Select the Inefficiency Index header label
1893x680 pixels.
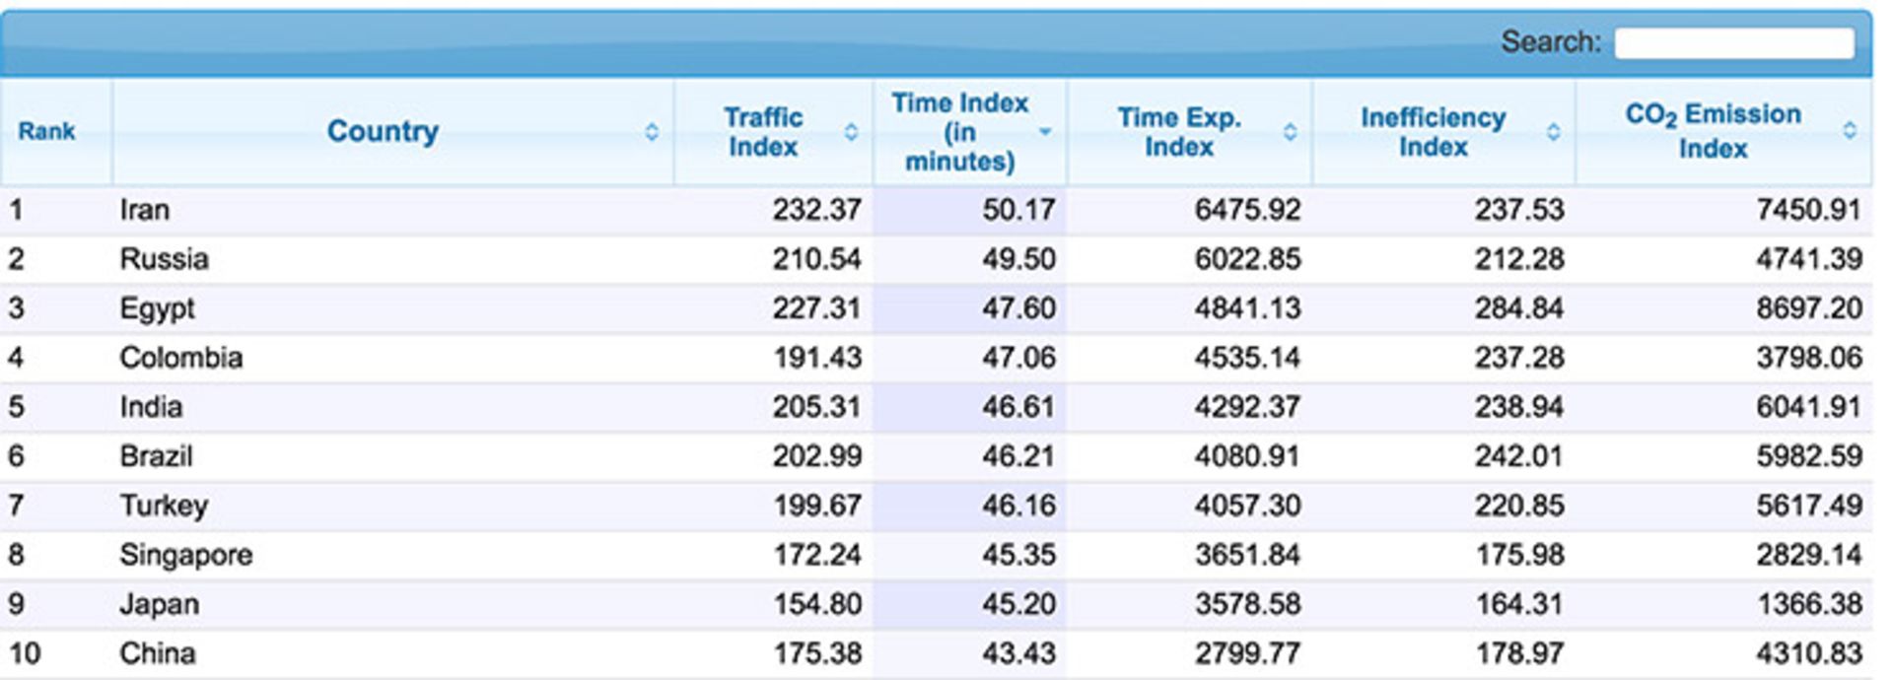coord(1433,132)
